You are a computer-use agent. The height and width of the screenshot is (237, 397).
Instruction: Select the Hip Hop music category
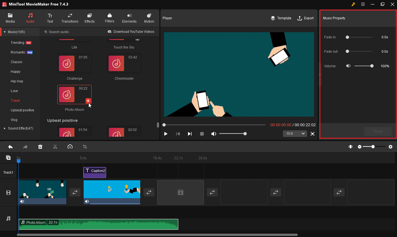17,81
